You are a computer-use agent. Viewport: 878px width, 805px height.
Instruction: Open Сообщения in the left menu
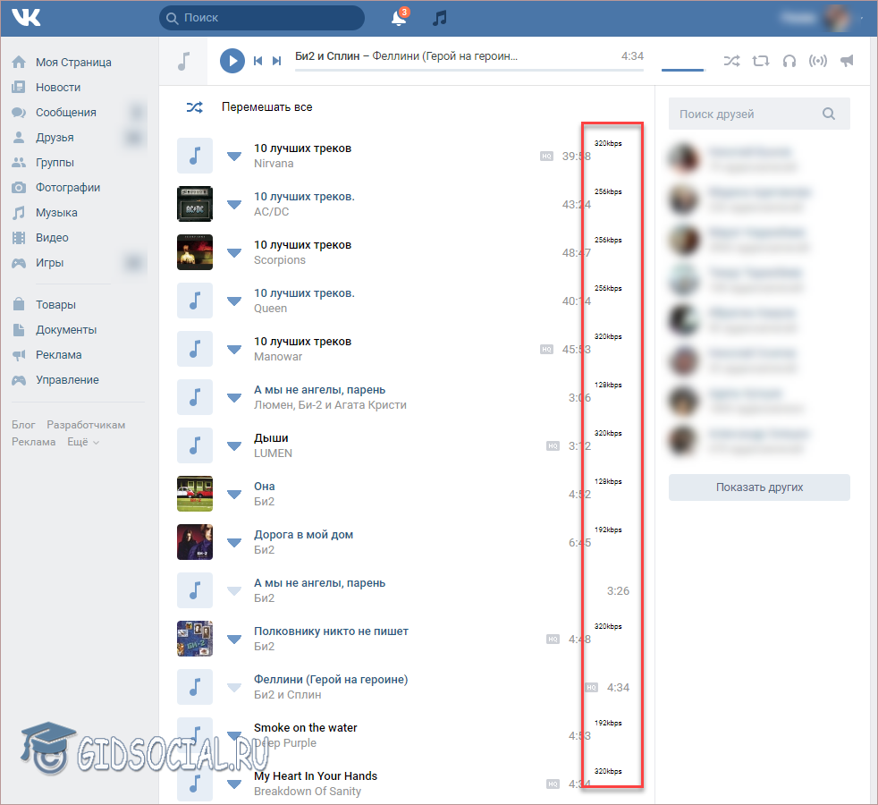(65, 113)
